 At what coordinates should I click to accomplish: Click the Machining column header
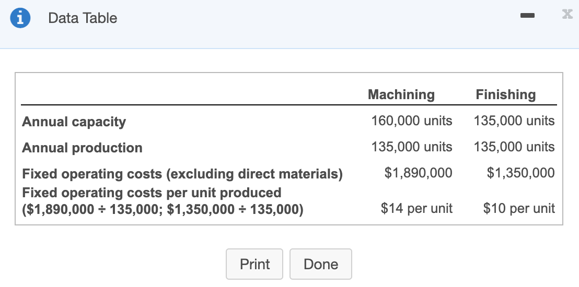pyautogui.click(x=401, y=94)
